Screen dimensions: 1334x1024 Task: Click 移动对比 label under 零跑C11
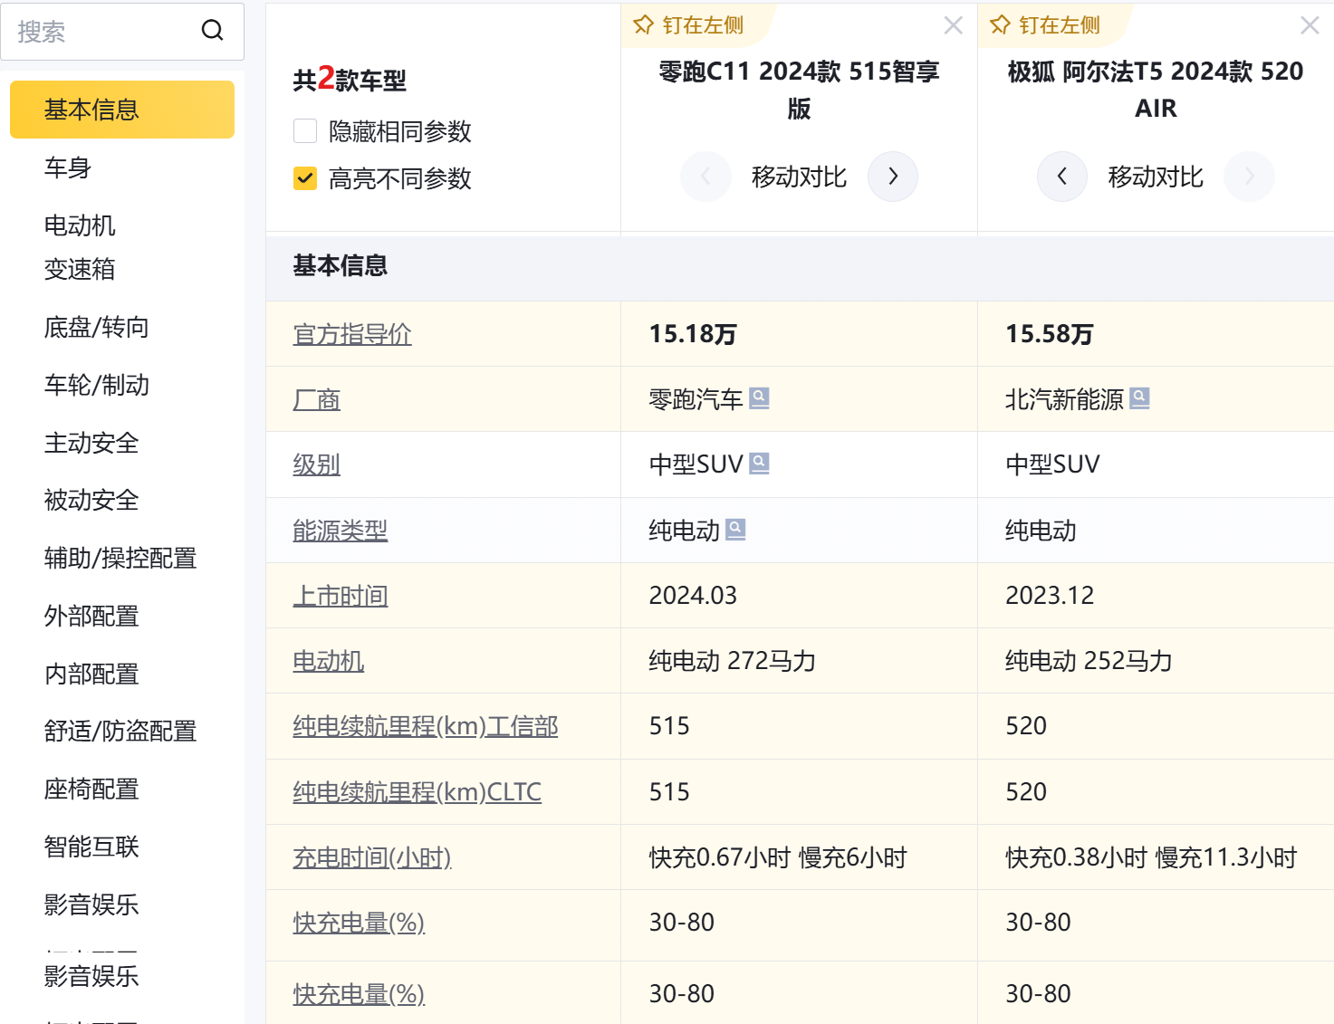799,177
